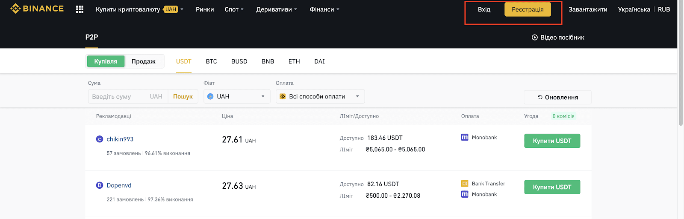Expand the Фінанси dropdown menu
The width and height of the screenshot is (684, 219).
(324, 9)
